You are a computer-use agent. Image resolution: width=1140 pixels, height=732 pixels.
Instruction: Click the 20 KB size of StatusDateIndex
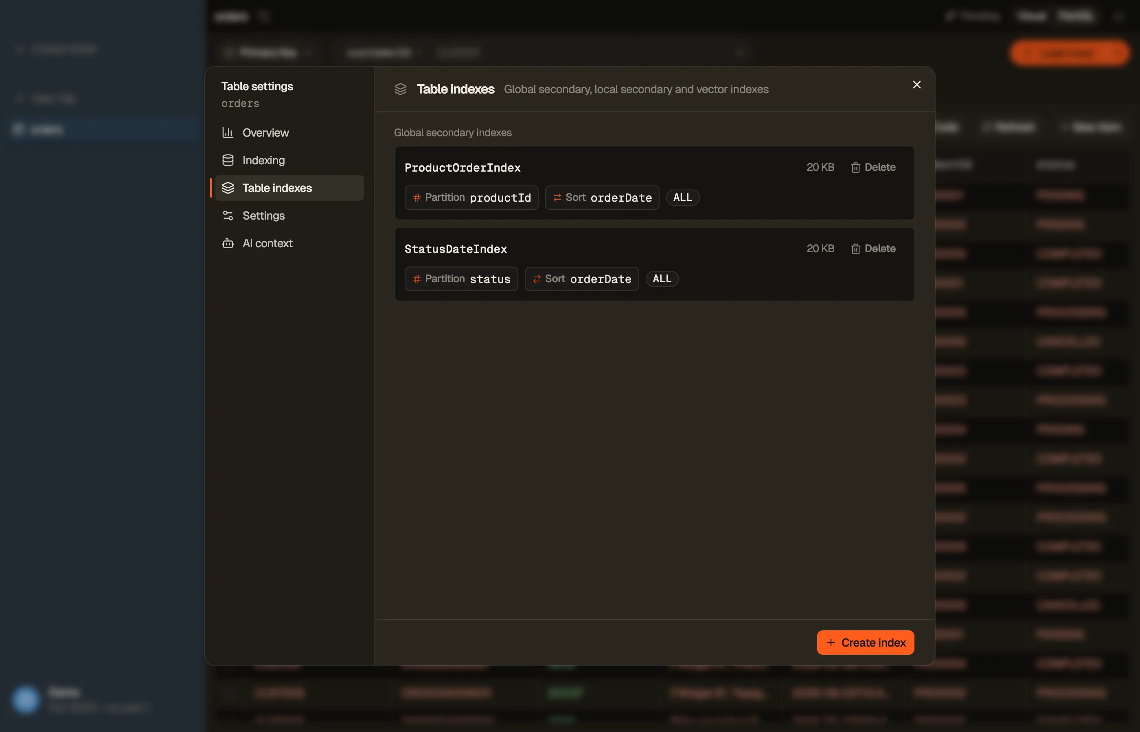tap(820, 248)
